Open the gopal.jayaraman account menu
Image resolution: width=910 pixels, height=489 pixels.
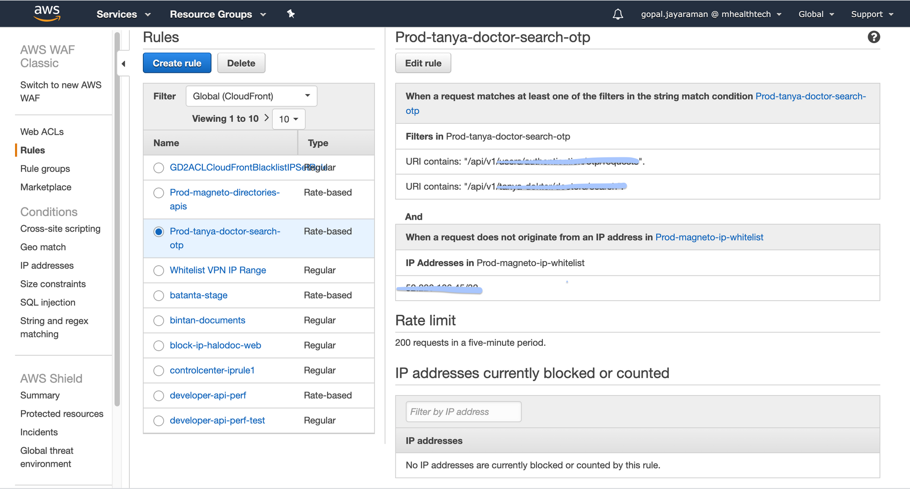coord(711,14)
